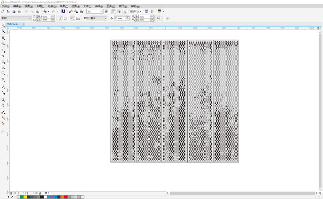Viewport: 323px width, 199px height.
Task: Toggle the Show Rulers button
Action: [x=113, y=11]
